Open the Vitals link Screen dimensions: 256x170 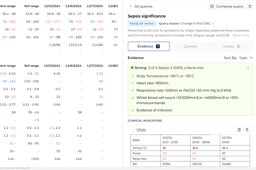(141, 130)
